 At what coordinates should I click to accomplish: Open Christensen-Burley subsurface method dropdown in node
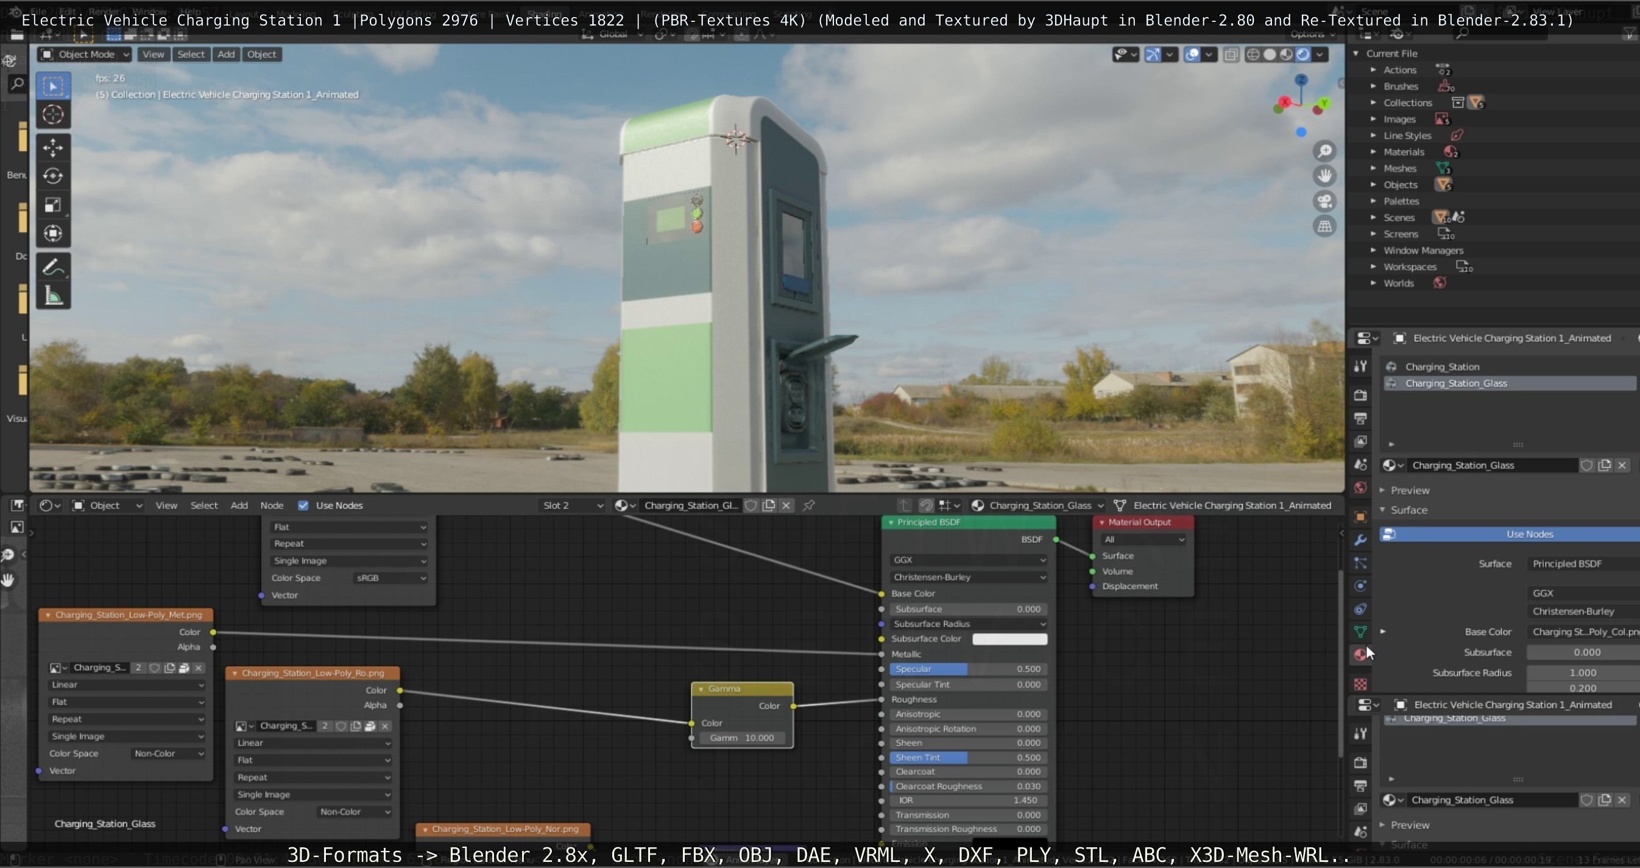(968, 578)
